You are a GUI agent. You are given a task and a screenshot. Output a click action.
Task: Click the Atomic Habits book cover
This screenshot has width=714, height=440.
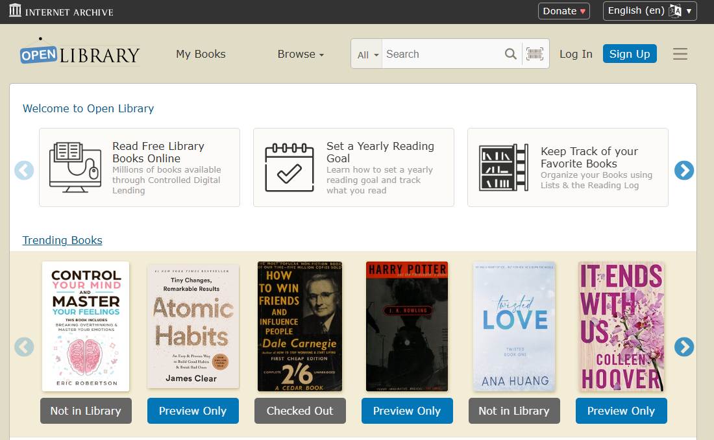pyautogui.click(x=193, y=326)
